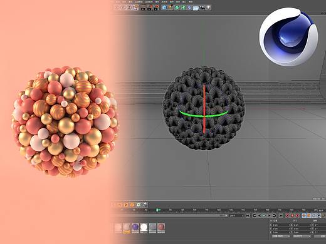The width and height of the screenshot is (326, 244).
Task: Click the gray diagonal tool icon below viewport
Action: pos(145,205)
